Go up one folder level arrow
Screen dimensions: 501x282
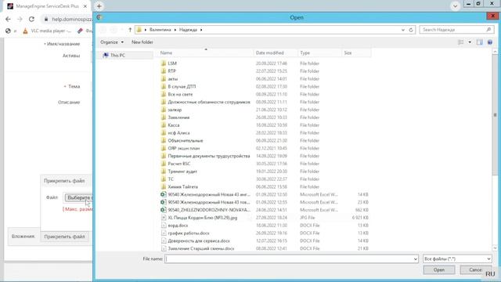point(130,30)
